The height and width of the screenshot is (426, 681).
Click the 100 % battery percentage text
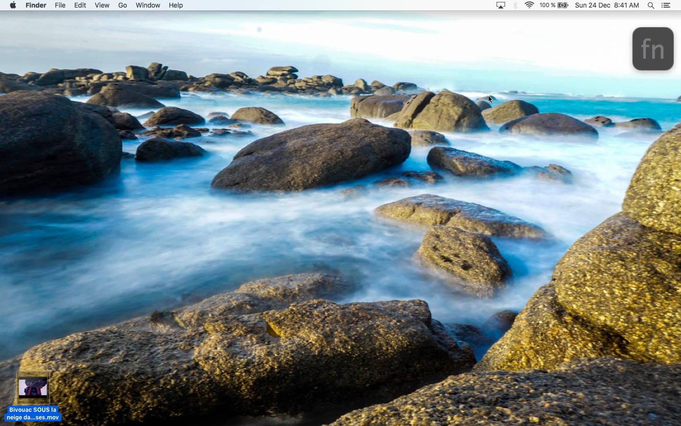pos(547,5)
